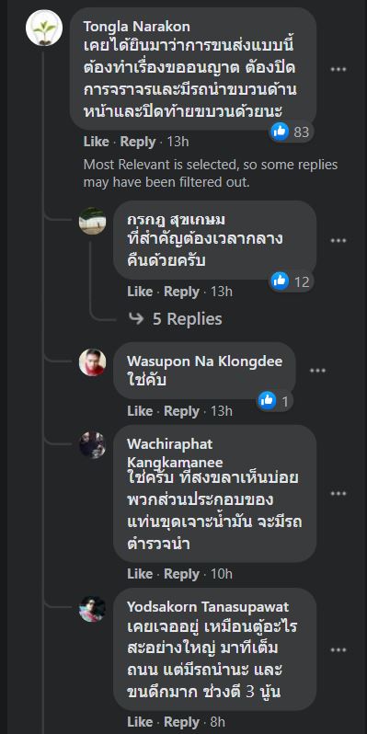Open options menu for Tongla Narakon's comment

point(338,69)
